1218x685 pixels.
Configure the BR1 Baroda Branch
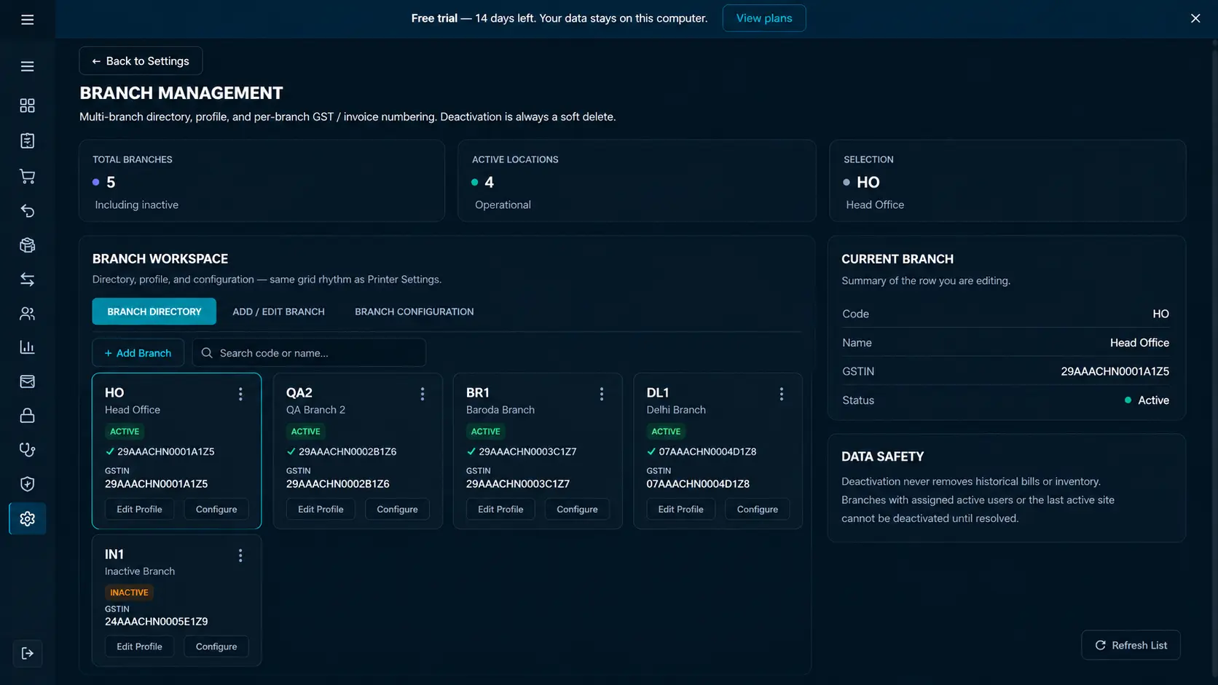coord(577,510)
